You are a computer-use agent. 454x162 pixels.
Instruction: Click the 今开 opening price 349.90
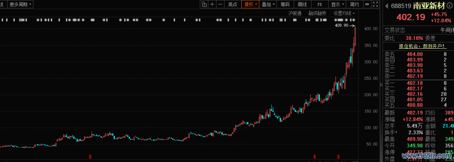pyautogui.click(x=414, y=145)
